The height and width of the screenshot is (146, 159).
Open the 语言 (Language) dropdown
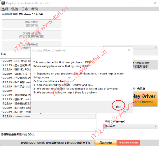[x=131, y=126]
